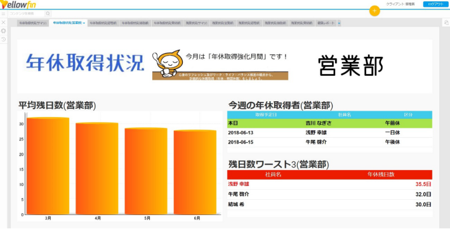
Task: Open the hamburger menu beside search
Action: point(3,13)
